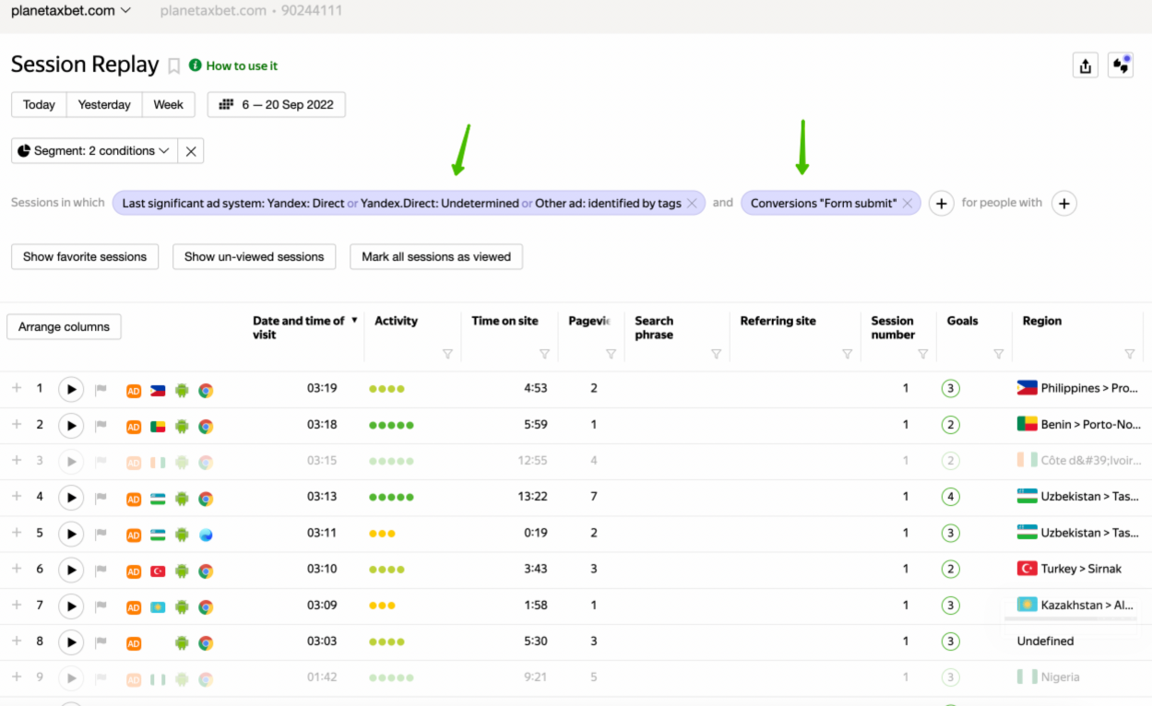
Task: Play session replay for row 1
Action: click(x=71, y=390)
